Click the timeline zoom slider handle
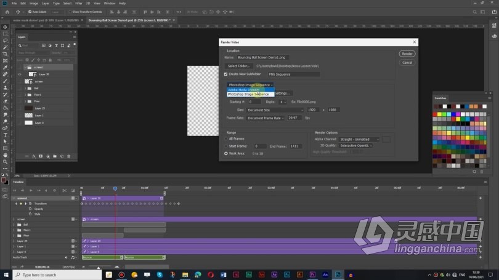This screenshot has height=280, width=499. click(99, 268)
